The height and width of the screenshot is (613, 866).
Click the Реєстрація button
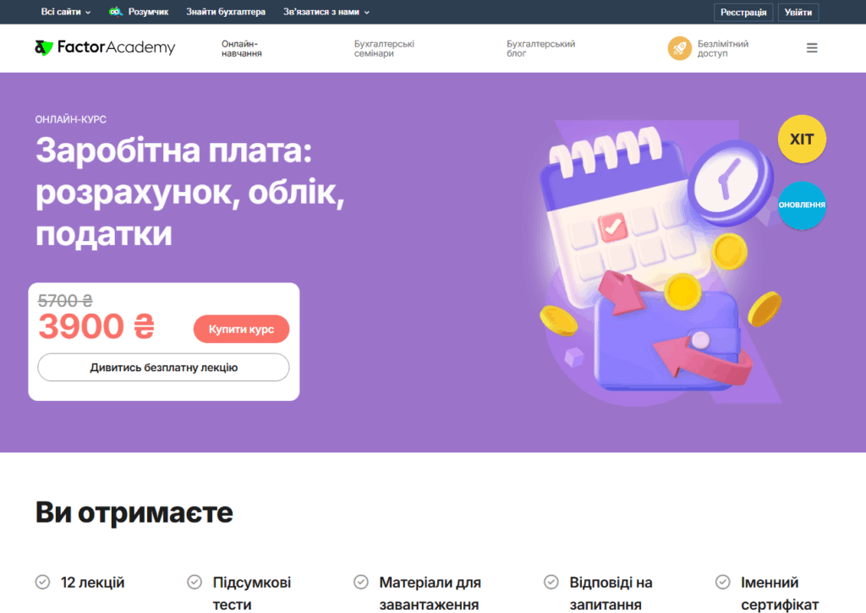[743, 12]
